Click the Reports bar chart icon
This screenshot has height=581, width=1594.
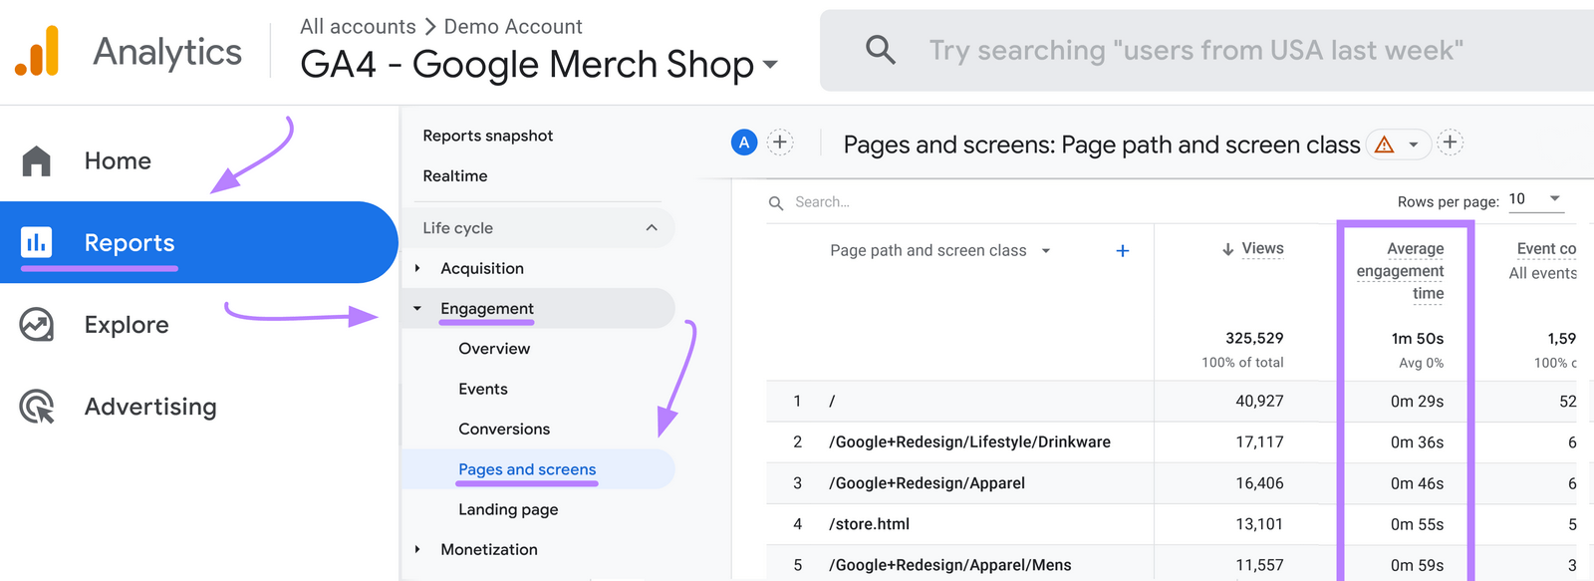pos(37,242)
